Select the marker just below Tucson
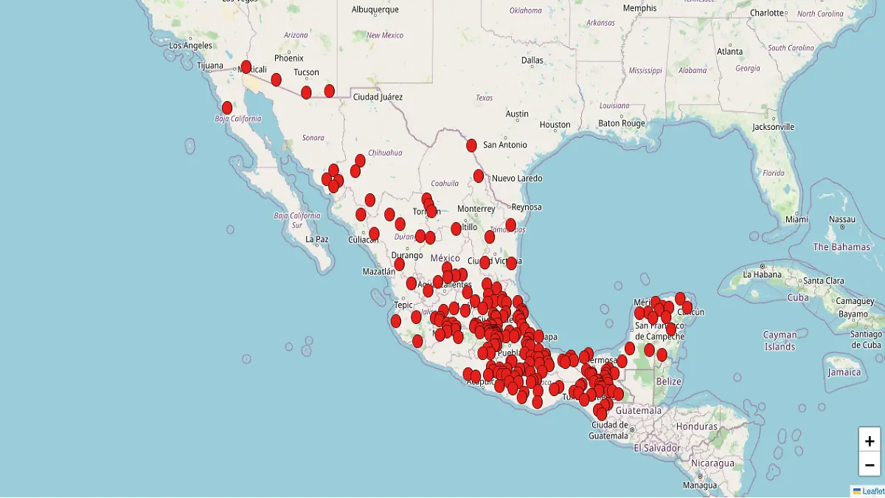Viewport: 885px width, 498px height. click(x=305, y=94)
